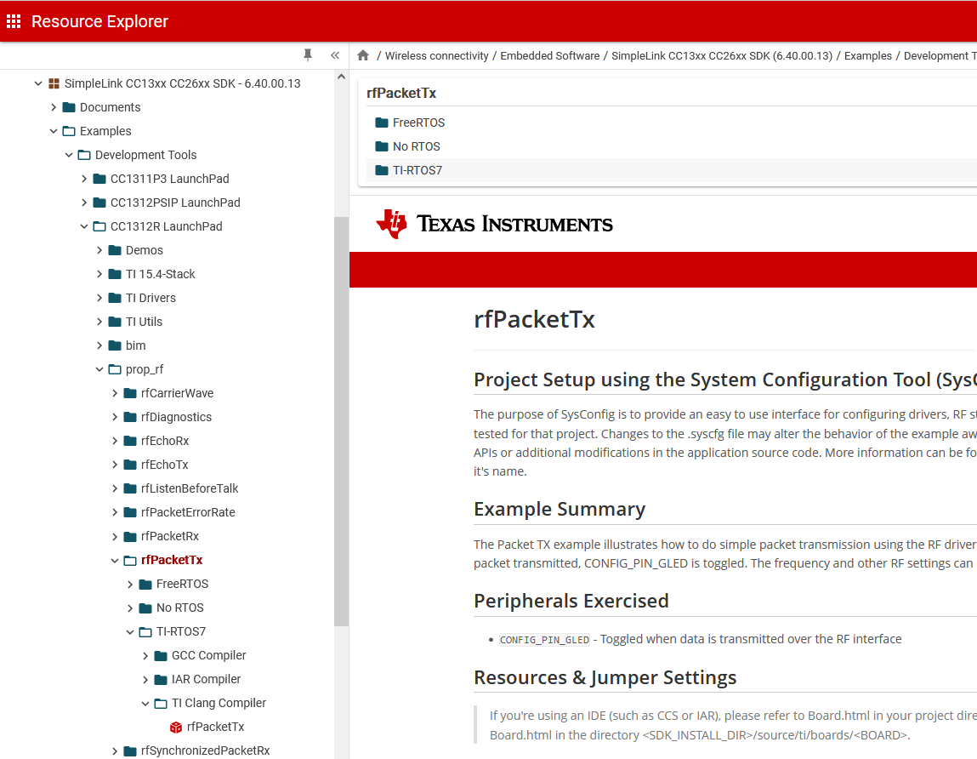Image resolution: width=977 pixels, height=759 pixels.
Task: Open the FreeRTOS folder in content panel
Action: (x=417, y=123)
